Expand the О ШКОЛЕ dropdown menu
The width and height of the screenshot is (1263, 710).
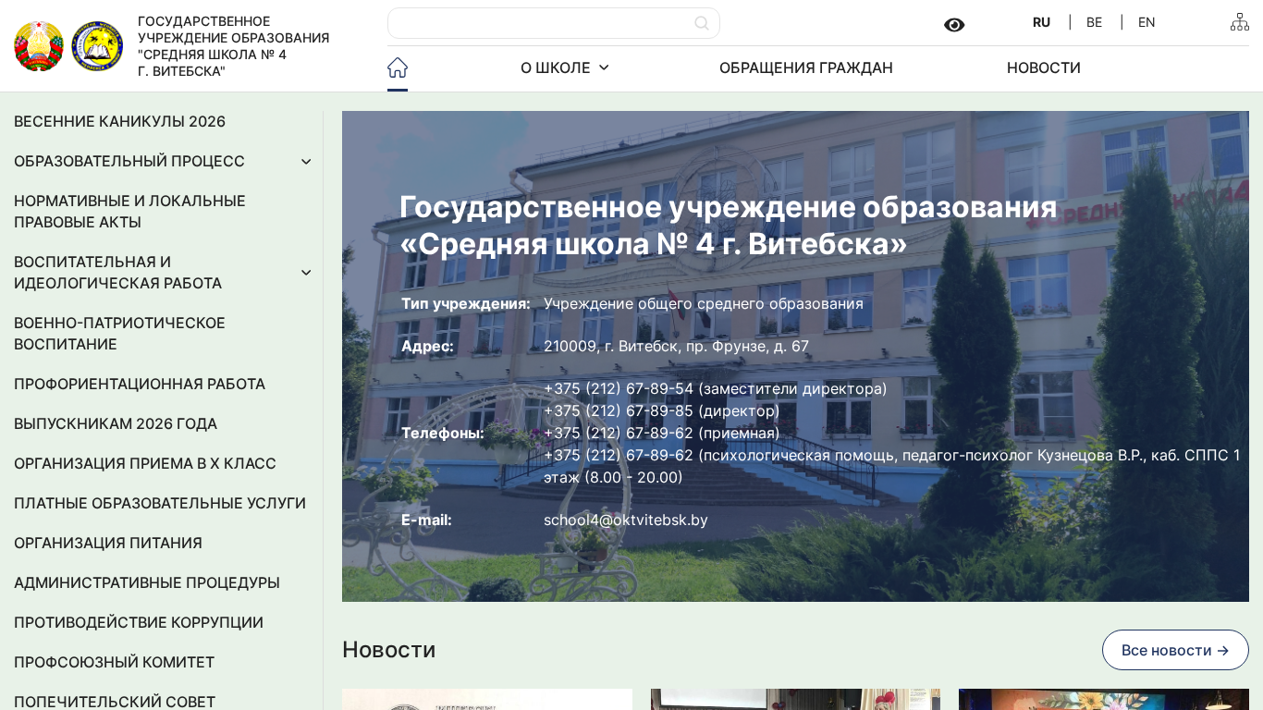pyautogui.click(x=564, y=67)
